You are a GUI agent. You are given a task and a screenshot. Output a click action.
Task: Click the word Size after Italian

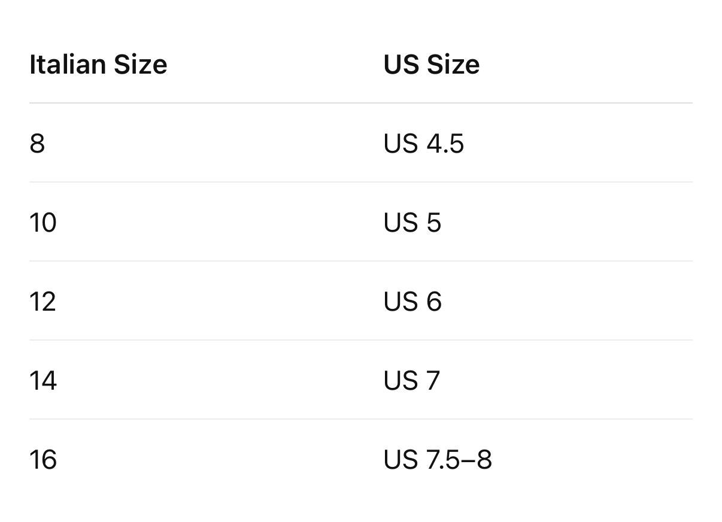point(141,64)
